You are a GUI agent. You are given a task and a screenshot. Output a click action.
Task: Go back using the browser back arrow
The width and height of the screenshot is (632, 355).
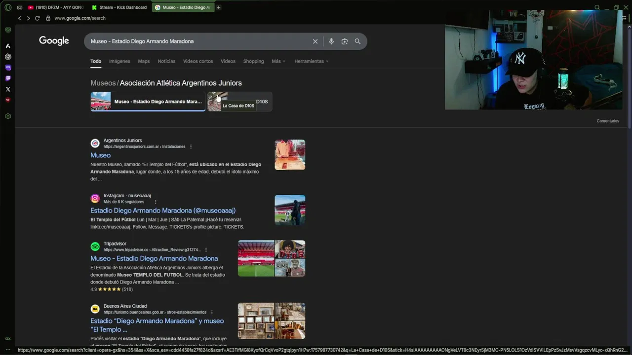coord(20,18)
